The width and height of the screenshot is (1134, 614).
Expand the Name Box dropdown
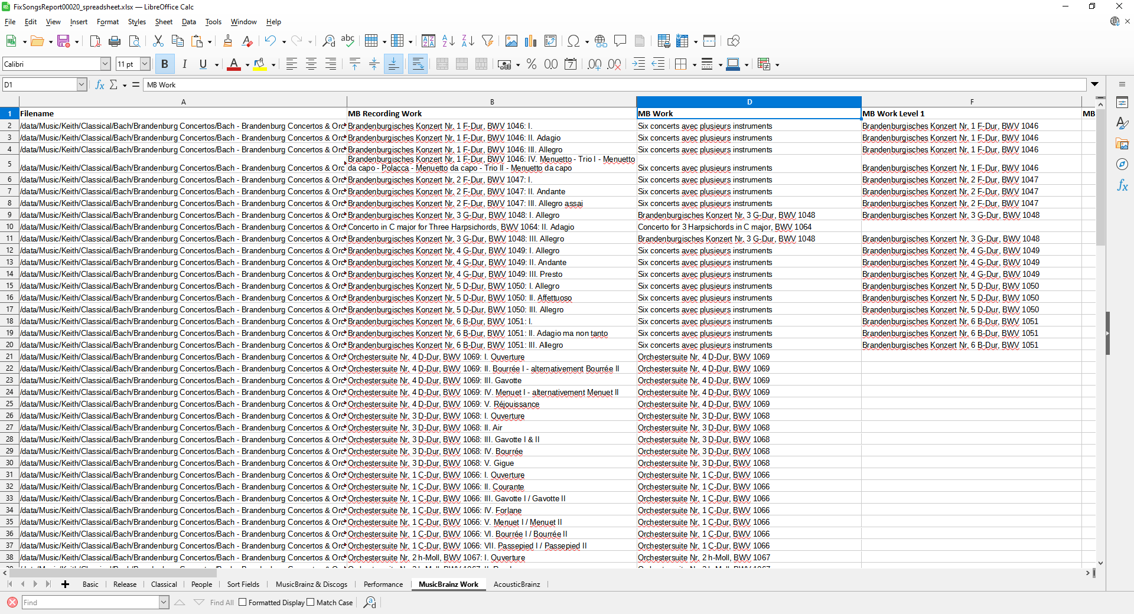[82, 85]
